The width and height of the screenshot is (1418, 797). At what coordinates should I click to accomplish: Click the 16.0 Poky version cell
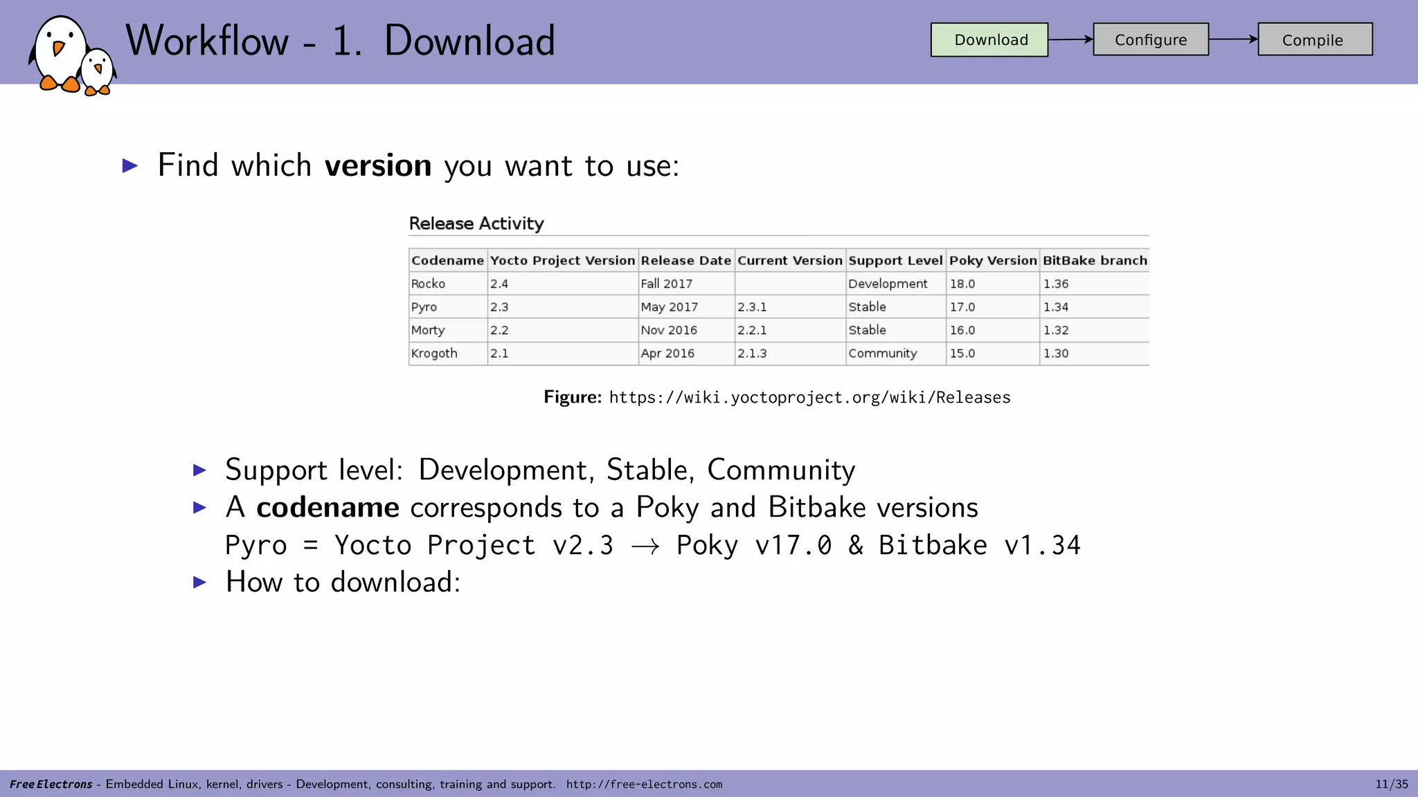[993, 330]
